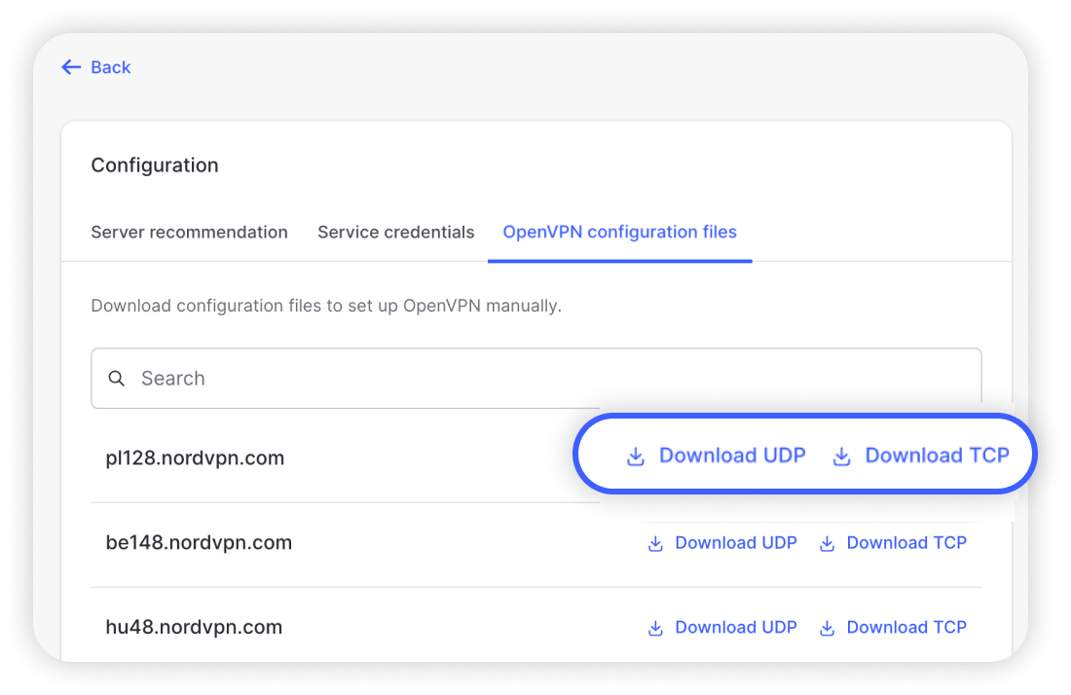The width and height of the screenshot is (1071, 695).
Task: Click Download UDP text for hu48.nordvpn.com
Action: [x=736, y=628]
